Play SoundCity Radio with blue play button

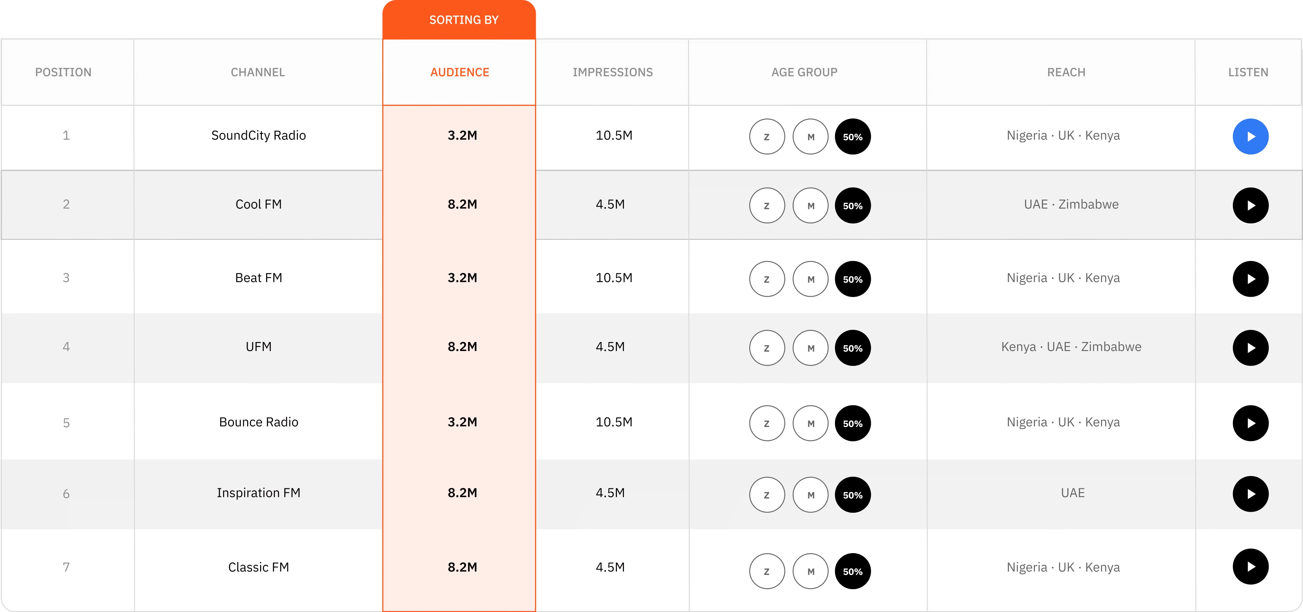coord(1250,137)
